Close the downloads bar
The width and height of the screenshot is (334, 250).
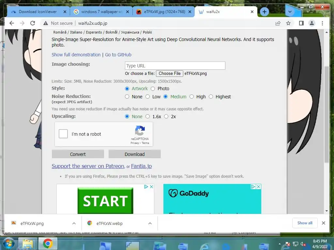[x=324, y=223]
